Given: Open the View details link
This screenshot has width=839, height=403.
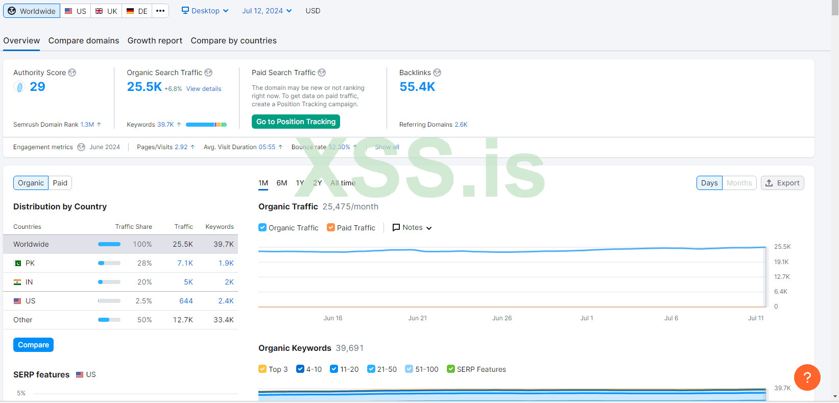Looking at the screenshot, I should 204,89.
